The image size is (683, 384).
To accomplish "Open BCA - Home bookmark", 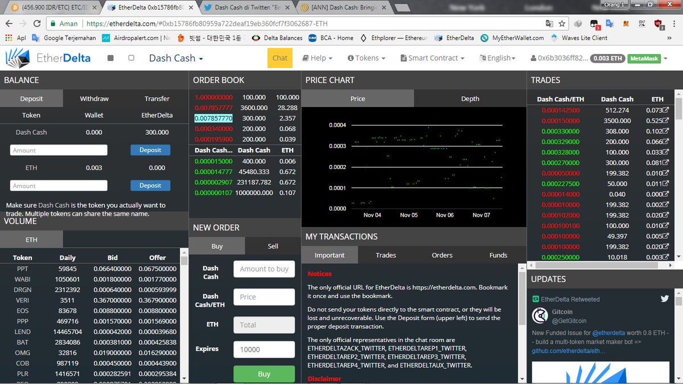I will coord(331,38).
